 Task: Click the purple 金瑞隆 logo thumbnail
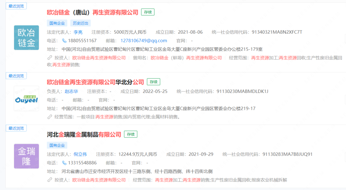point(27,156)
